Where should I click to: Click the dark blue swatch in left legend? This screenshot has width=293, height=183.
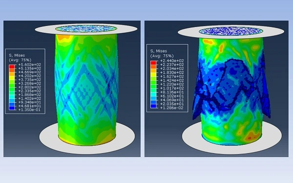(x=12, y=108)
